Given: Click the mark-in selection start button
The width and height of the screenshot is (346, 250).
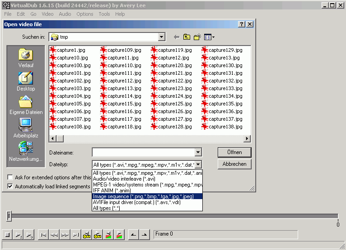Looking at the screenshot, I should [134, 235].
